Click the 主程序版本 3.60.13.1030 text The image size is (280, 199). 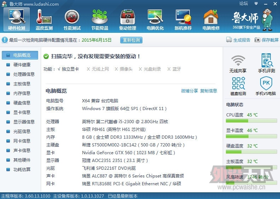click(x=25, y=196)
